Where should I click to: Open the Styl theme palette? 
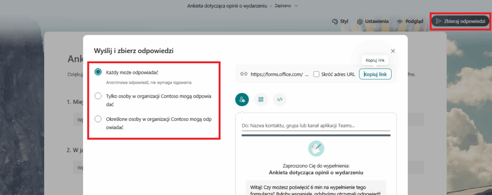pos(340,22)
